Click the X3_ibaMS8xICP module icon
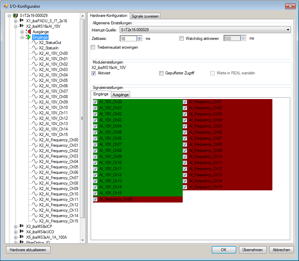Image resolution: width=299 pixels, height=261 pixels. [22, 227]
